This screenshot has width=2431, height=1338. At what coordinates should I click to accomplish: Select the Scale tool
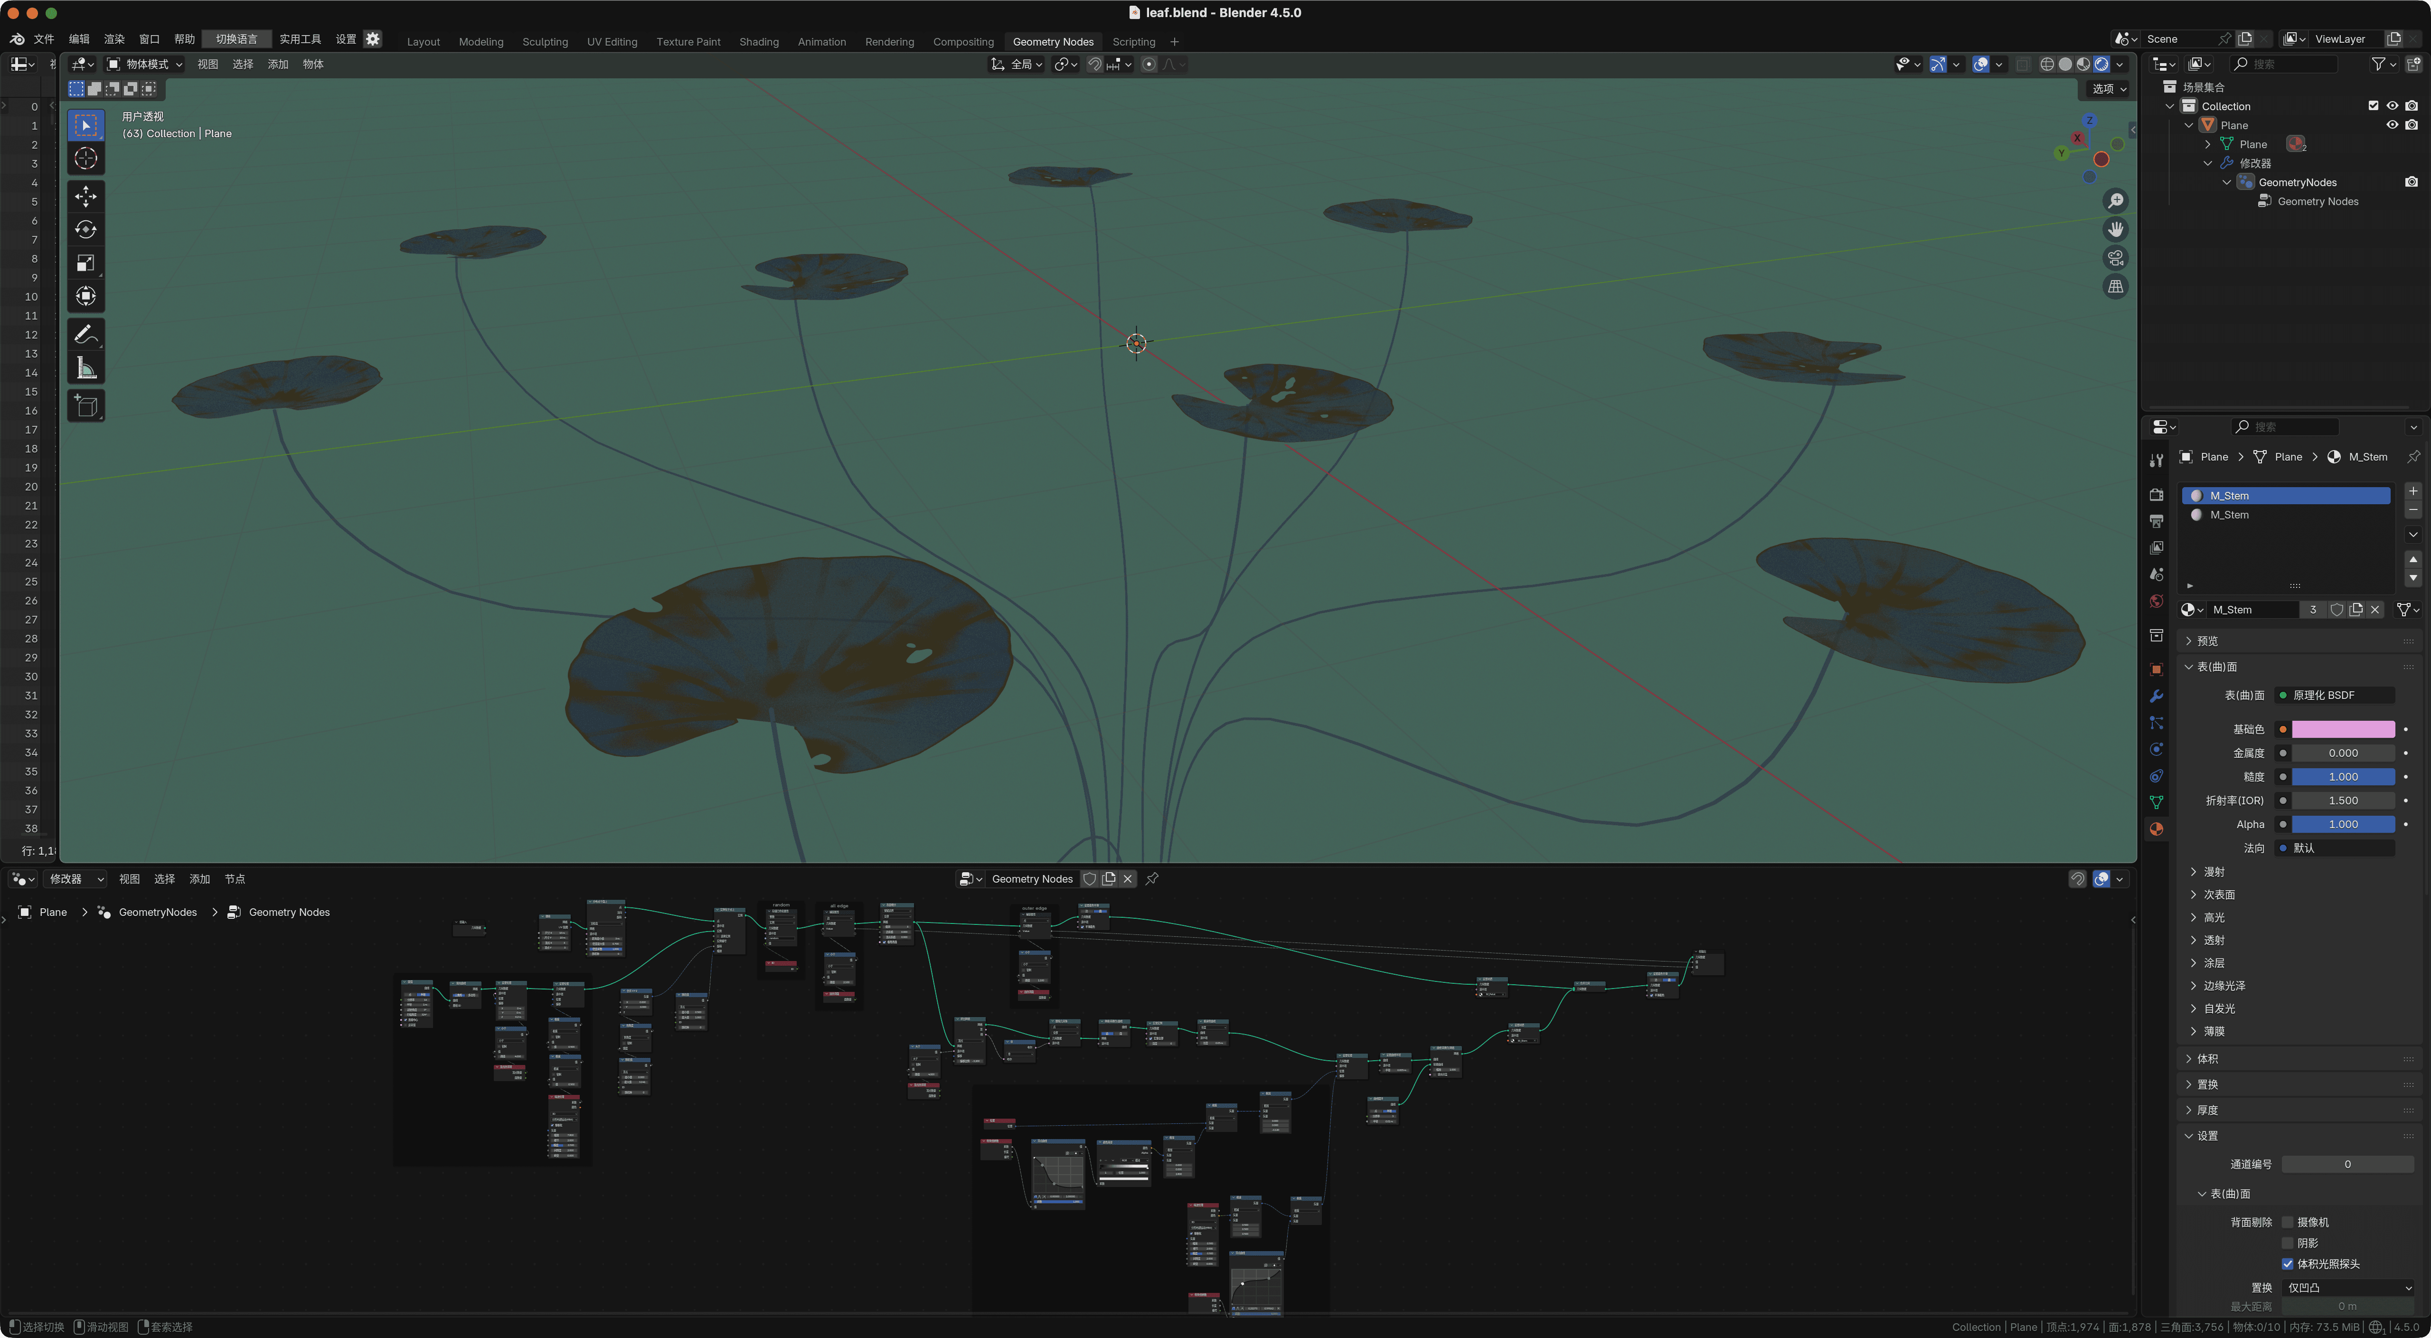pos(86,263)
